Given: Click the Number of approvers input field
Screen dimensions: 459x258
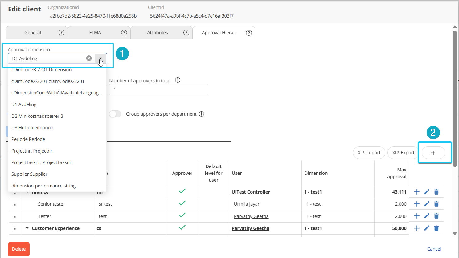Looking at the screenshot, I should [158, 90].
